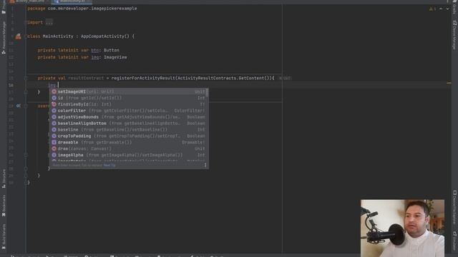Open the Bookmarks tool window
The image size is (458, 257).
(4, 206)
